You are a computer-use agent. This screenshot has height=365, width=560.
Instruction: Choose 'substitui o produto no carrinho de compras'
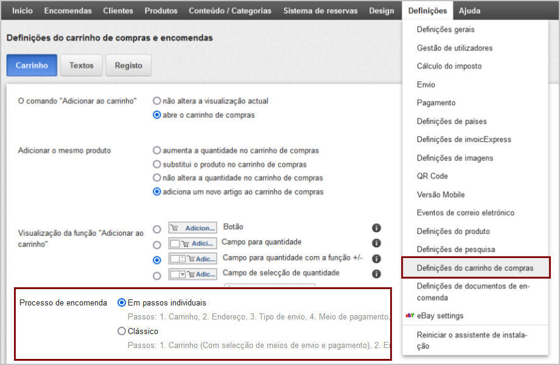click(156, 165)
